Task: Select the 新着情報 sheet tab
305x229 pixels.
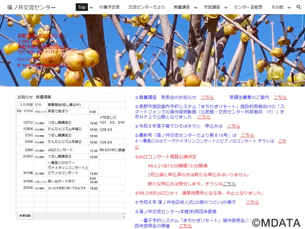Action: tap(25, 216)
